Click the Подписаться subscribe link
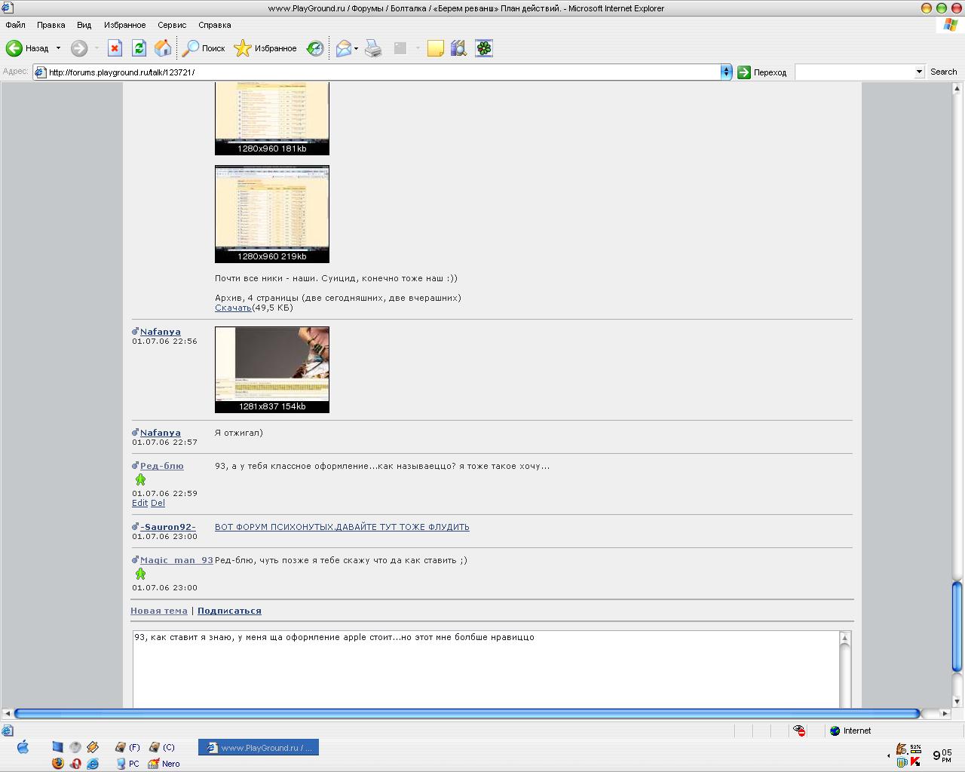The height and width of the screenshot is (772, 965). tap(229, 611)
